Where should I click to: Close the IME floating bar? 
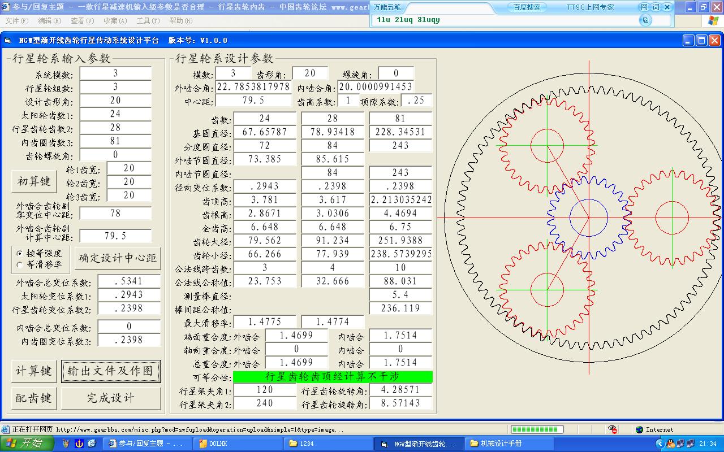coord(667,7)
